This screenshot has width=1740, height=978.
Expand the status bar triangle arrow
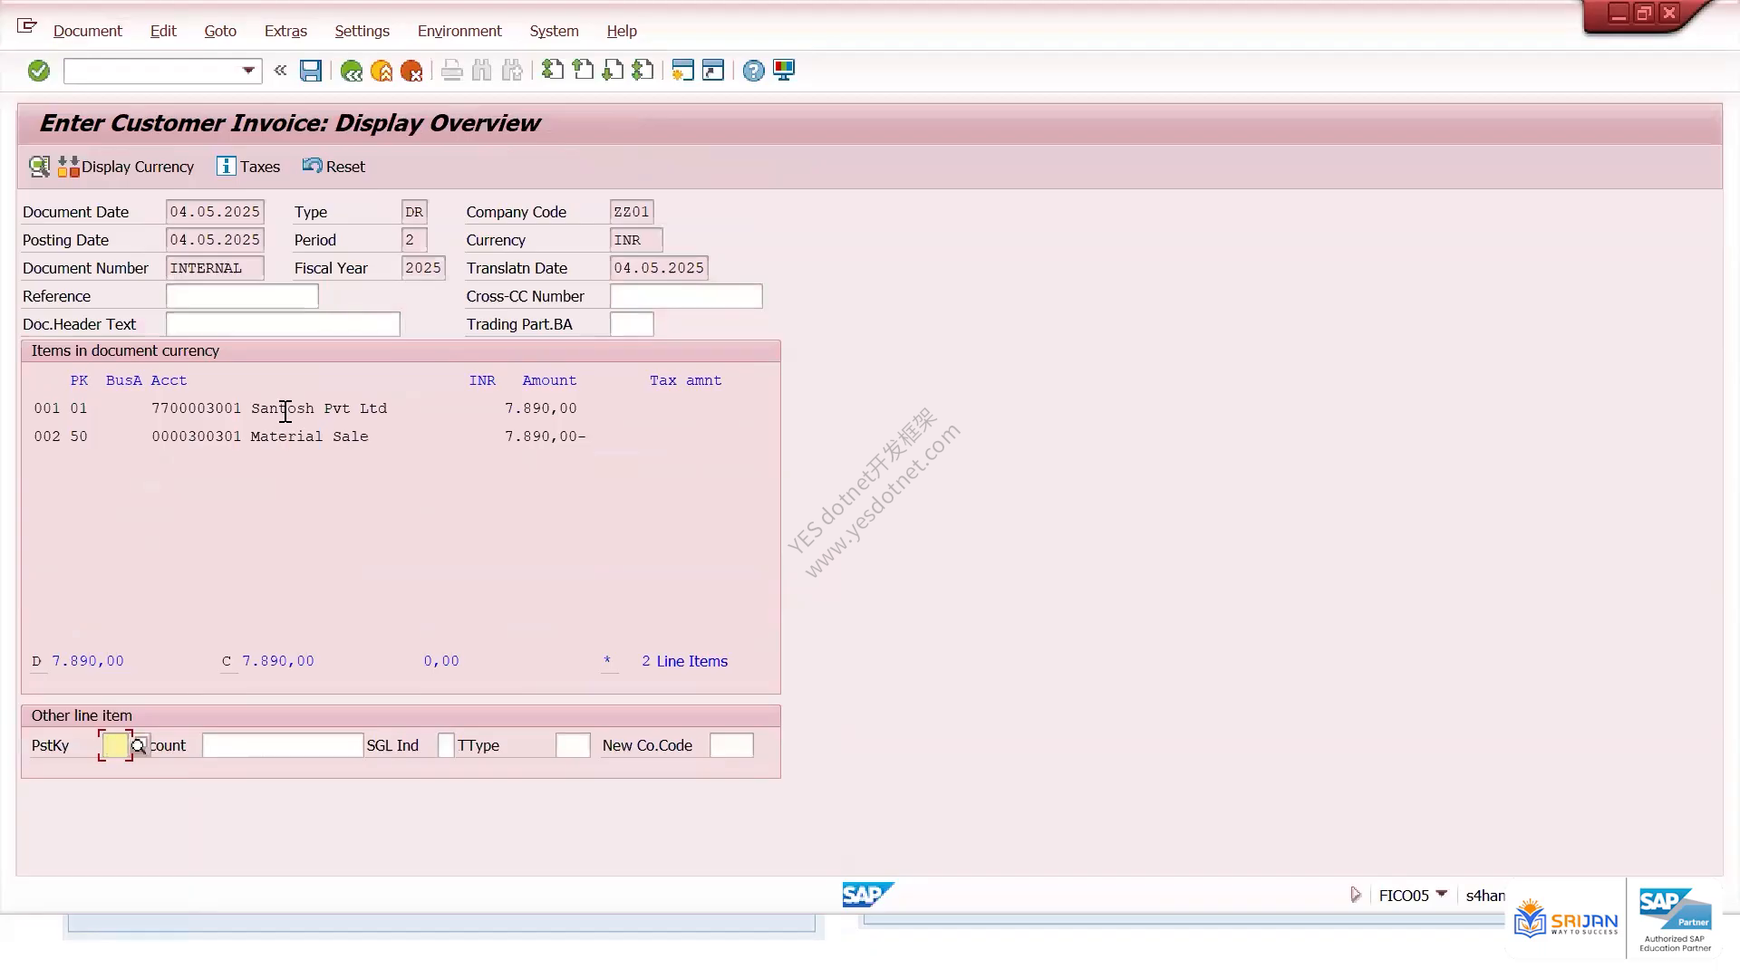(1356, 895)
